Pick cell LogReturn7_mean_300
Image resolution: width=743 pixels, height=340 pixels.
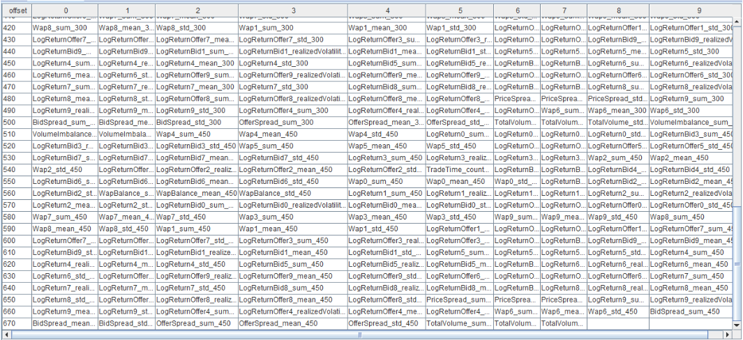[197, 86]
